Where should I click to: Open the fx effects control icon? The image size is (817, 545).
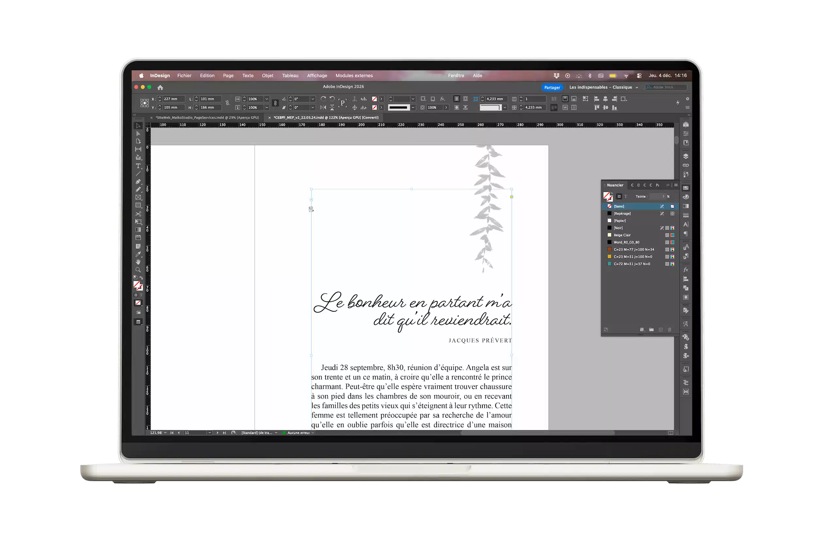[442, 99]
